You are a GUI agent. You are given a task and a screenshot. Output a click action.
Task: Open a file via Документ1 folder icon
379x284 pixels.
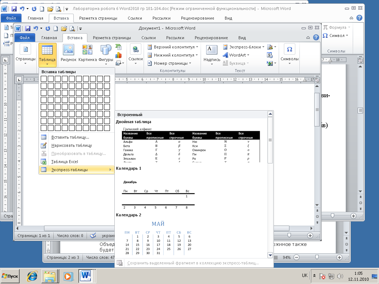coord(64,28)
